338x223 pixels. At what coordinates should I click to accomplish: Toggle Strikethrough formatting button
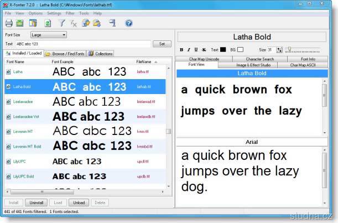click(x=204, y=50)
